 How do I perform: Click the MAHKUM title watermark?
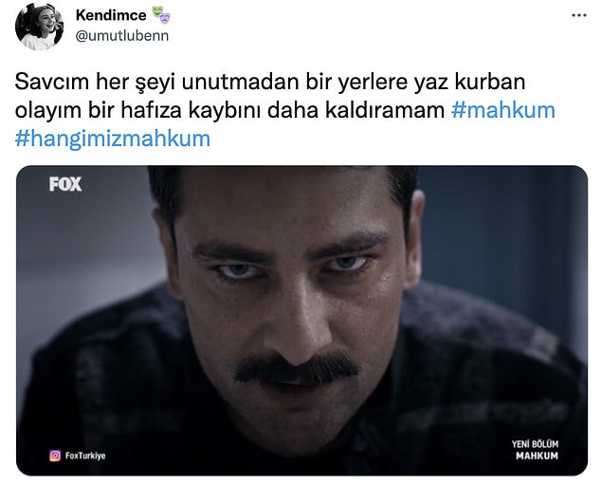click(x=537, y=456)
